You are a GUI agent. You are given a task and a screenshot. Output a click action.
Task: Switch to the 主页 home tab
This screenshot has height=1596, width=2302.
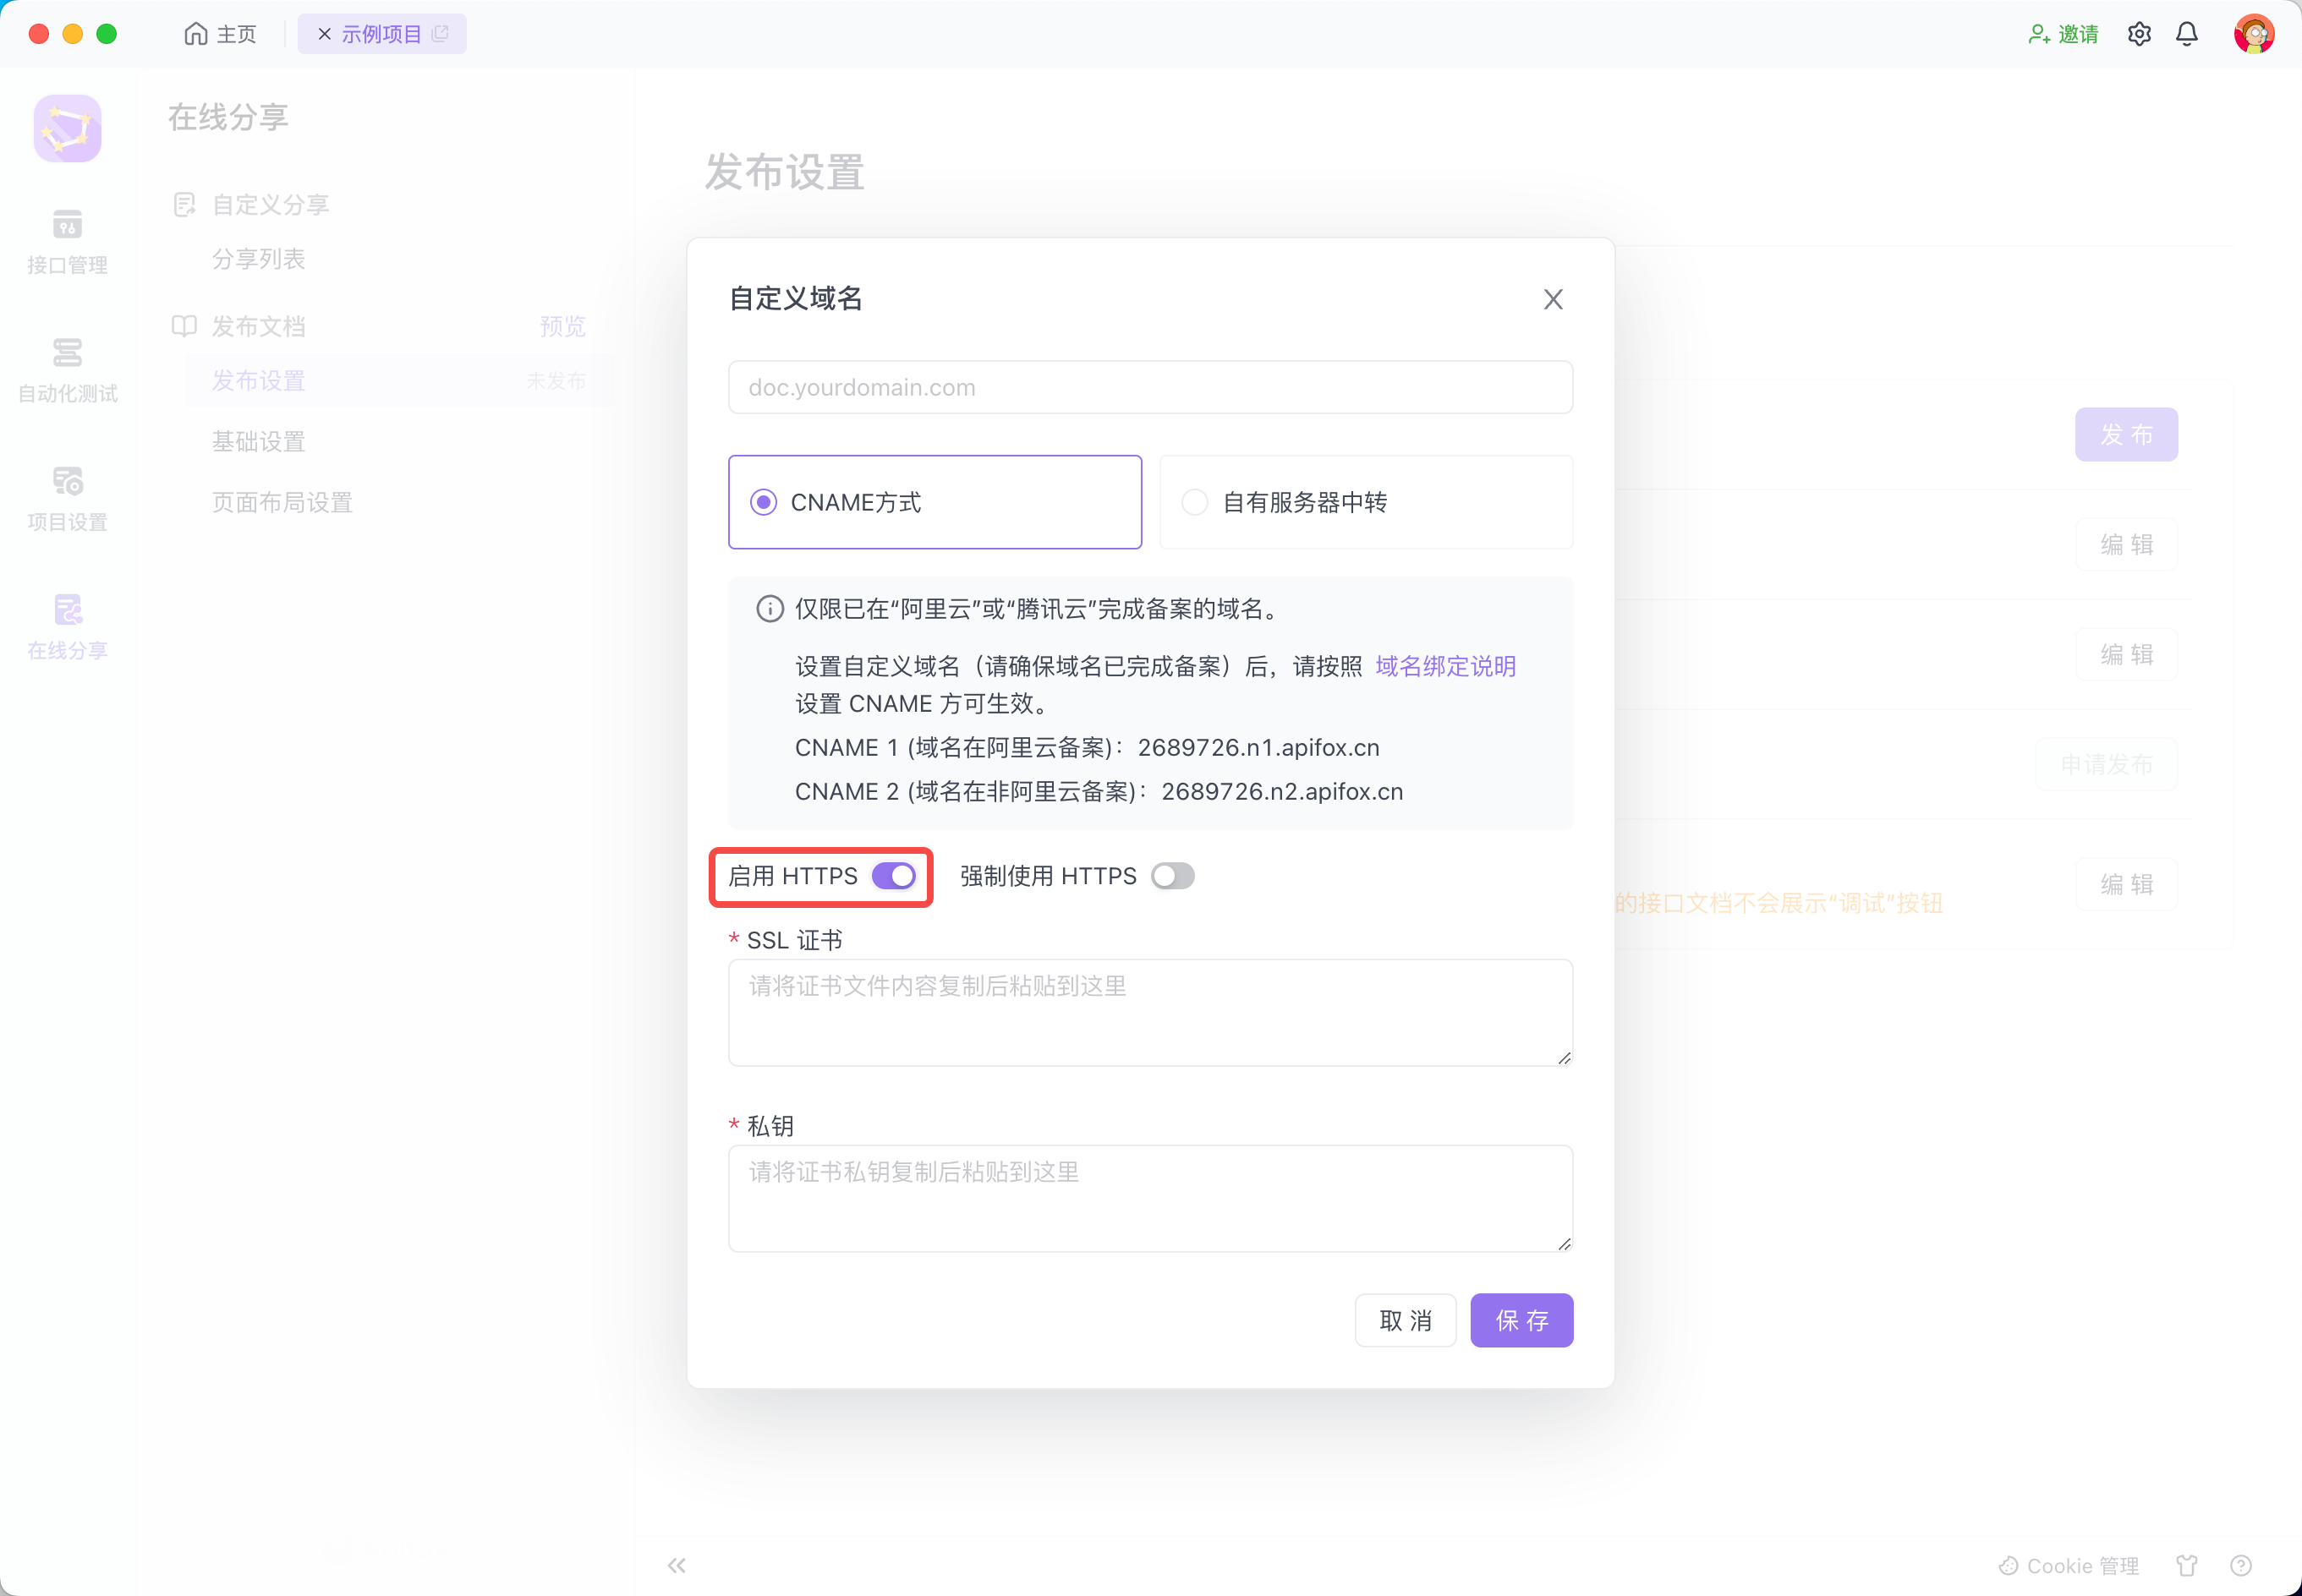click(221, 34)
